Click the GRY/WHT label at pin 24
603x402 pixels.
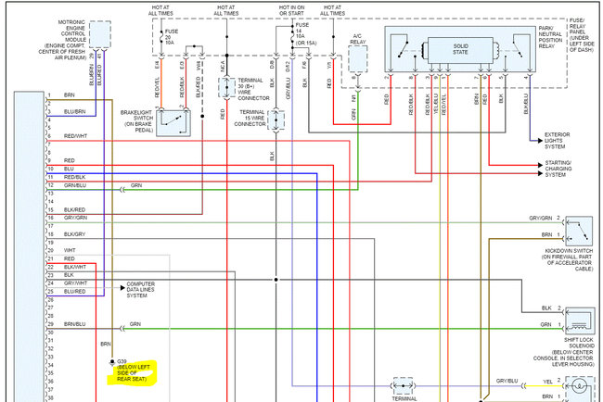click(75, 283)
